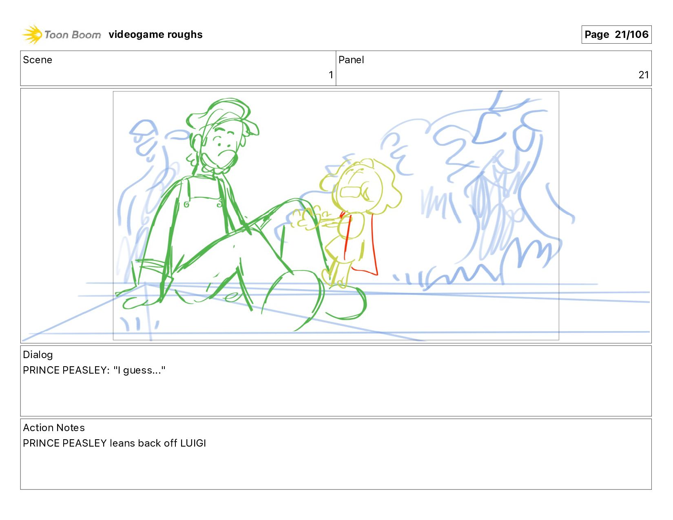This screenshot has height=520, width=673.
Task: Click the 'Page 21/106' page indicator
Action: 616,35
